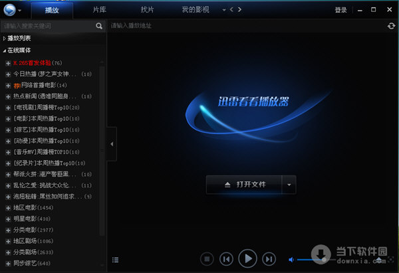Mute the volume speaker icon
This screenshot has height=273, width=399.
tap(291, 259)
